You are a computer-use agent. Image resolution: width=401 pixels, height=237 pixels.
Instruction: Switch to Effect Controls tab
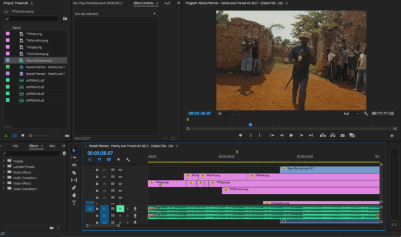(x=143, y=3)
